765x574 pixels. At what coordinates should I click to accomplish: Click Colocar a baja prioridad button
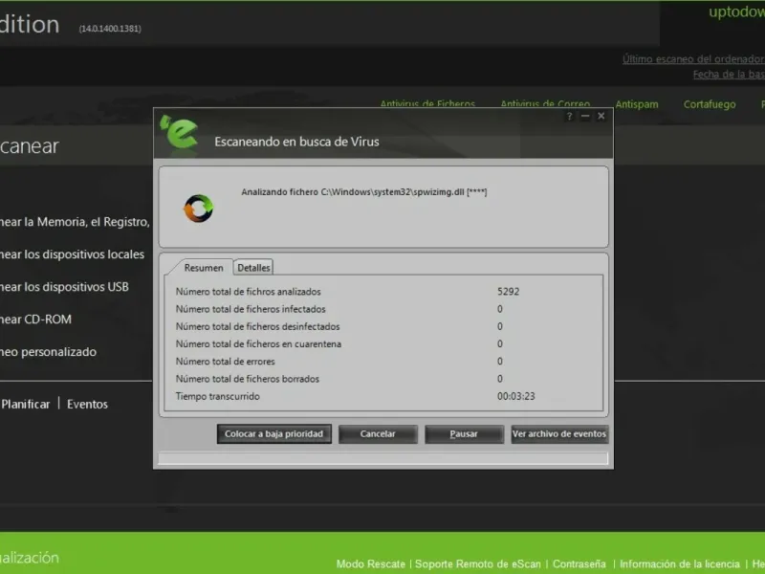coord(274,434)
